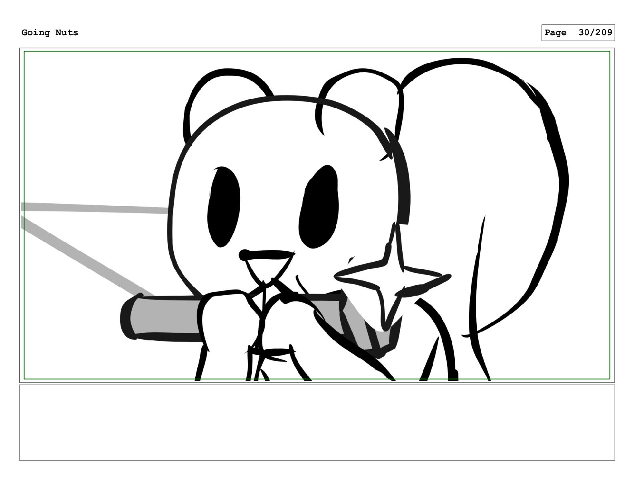Click the "Going Nuts" title text
Screen dimensions: 634x489
coord(50,33)
